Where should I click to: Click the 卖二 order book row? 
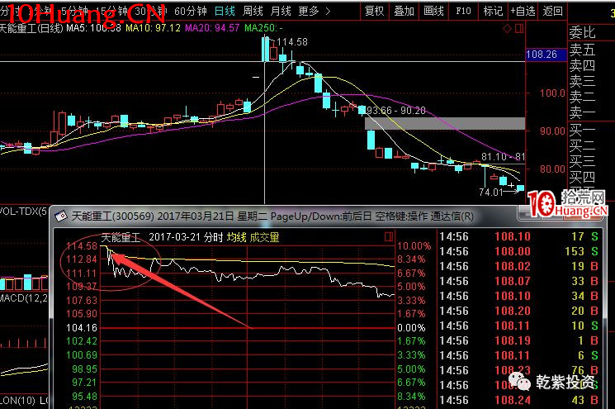[x=583, y=97]
